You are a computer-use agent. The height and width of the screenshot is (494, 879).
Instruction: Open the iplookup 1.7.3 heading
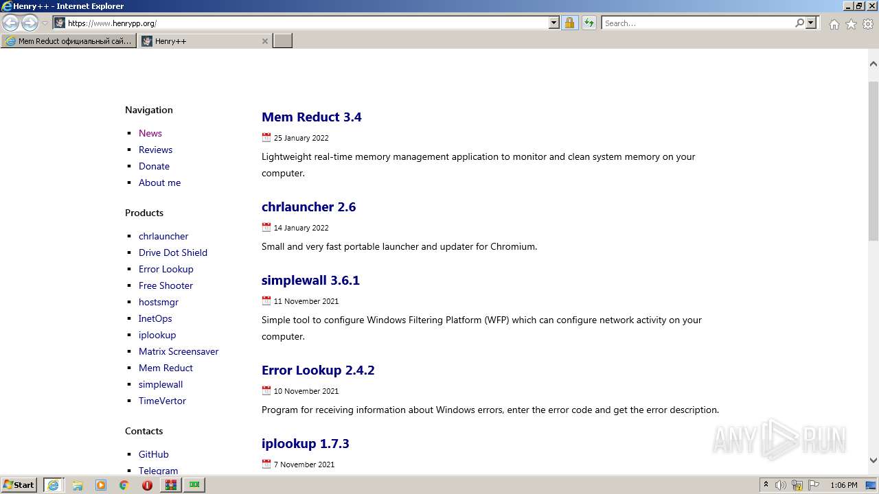click(x=306, y=443)
